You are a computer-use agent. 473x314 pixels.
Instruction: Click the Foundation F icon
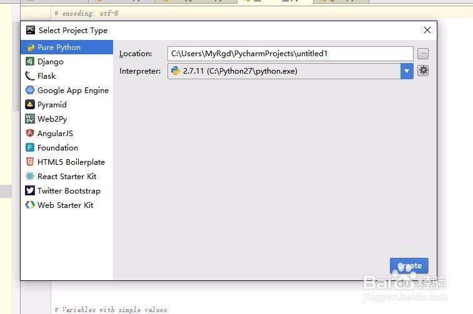click(30, 147)
